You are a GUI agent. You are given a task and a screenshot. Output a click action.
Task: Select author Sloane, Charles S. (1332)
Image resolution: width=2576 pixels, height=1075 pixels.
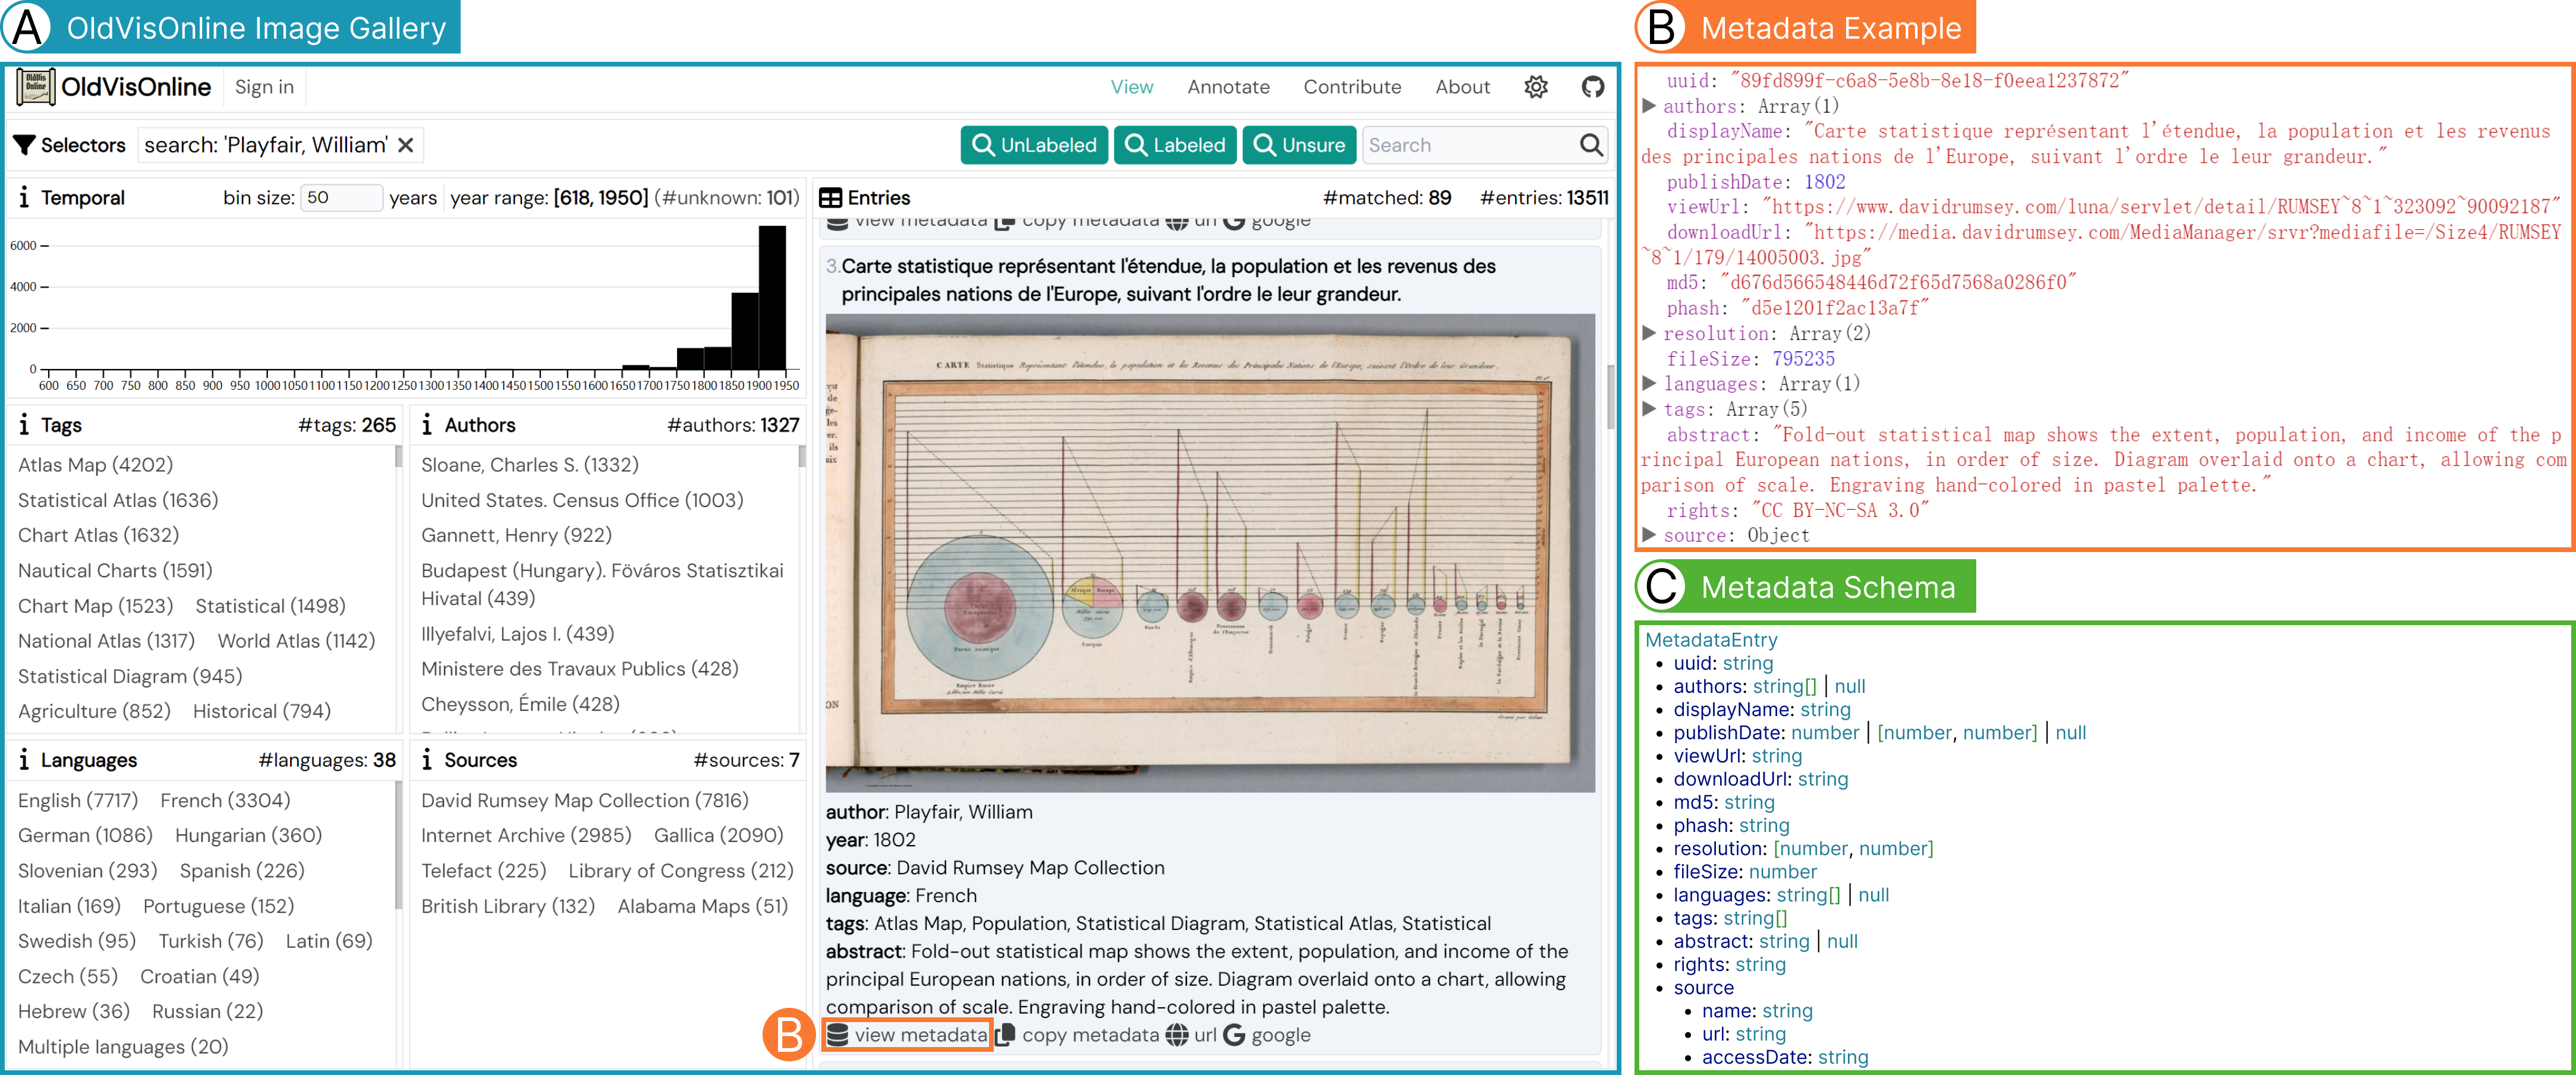click(x=530, y=464)
